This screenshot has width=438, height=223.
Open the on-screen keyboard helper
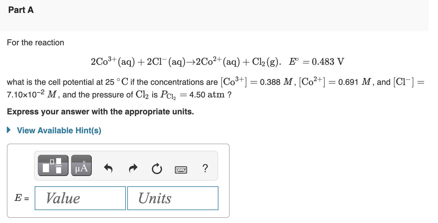(x=181, y=170)
